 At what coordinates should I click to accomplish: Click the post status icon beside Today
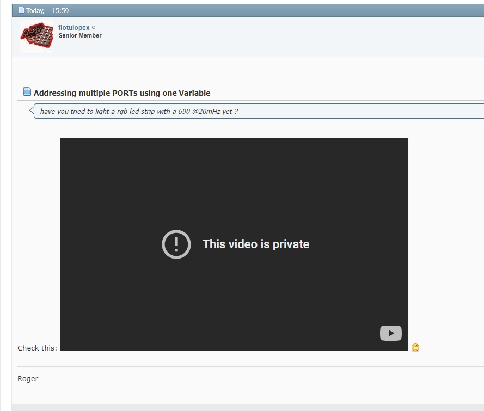pyautogui.click(x=21, y=10)
